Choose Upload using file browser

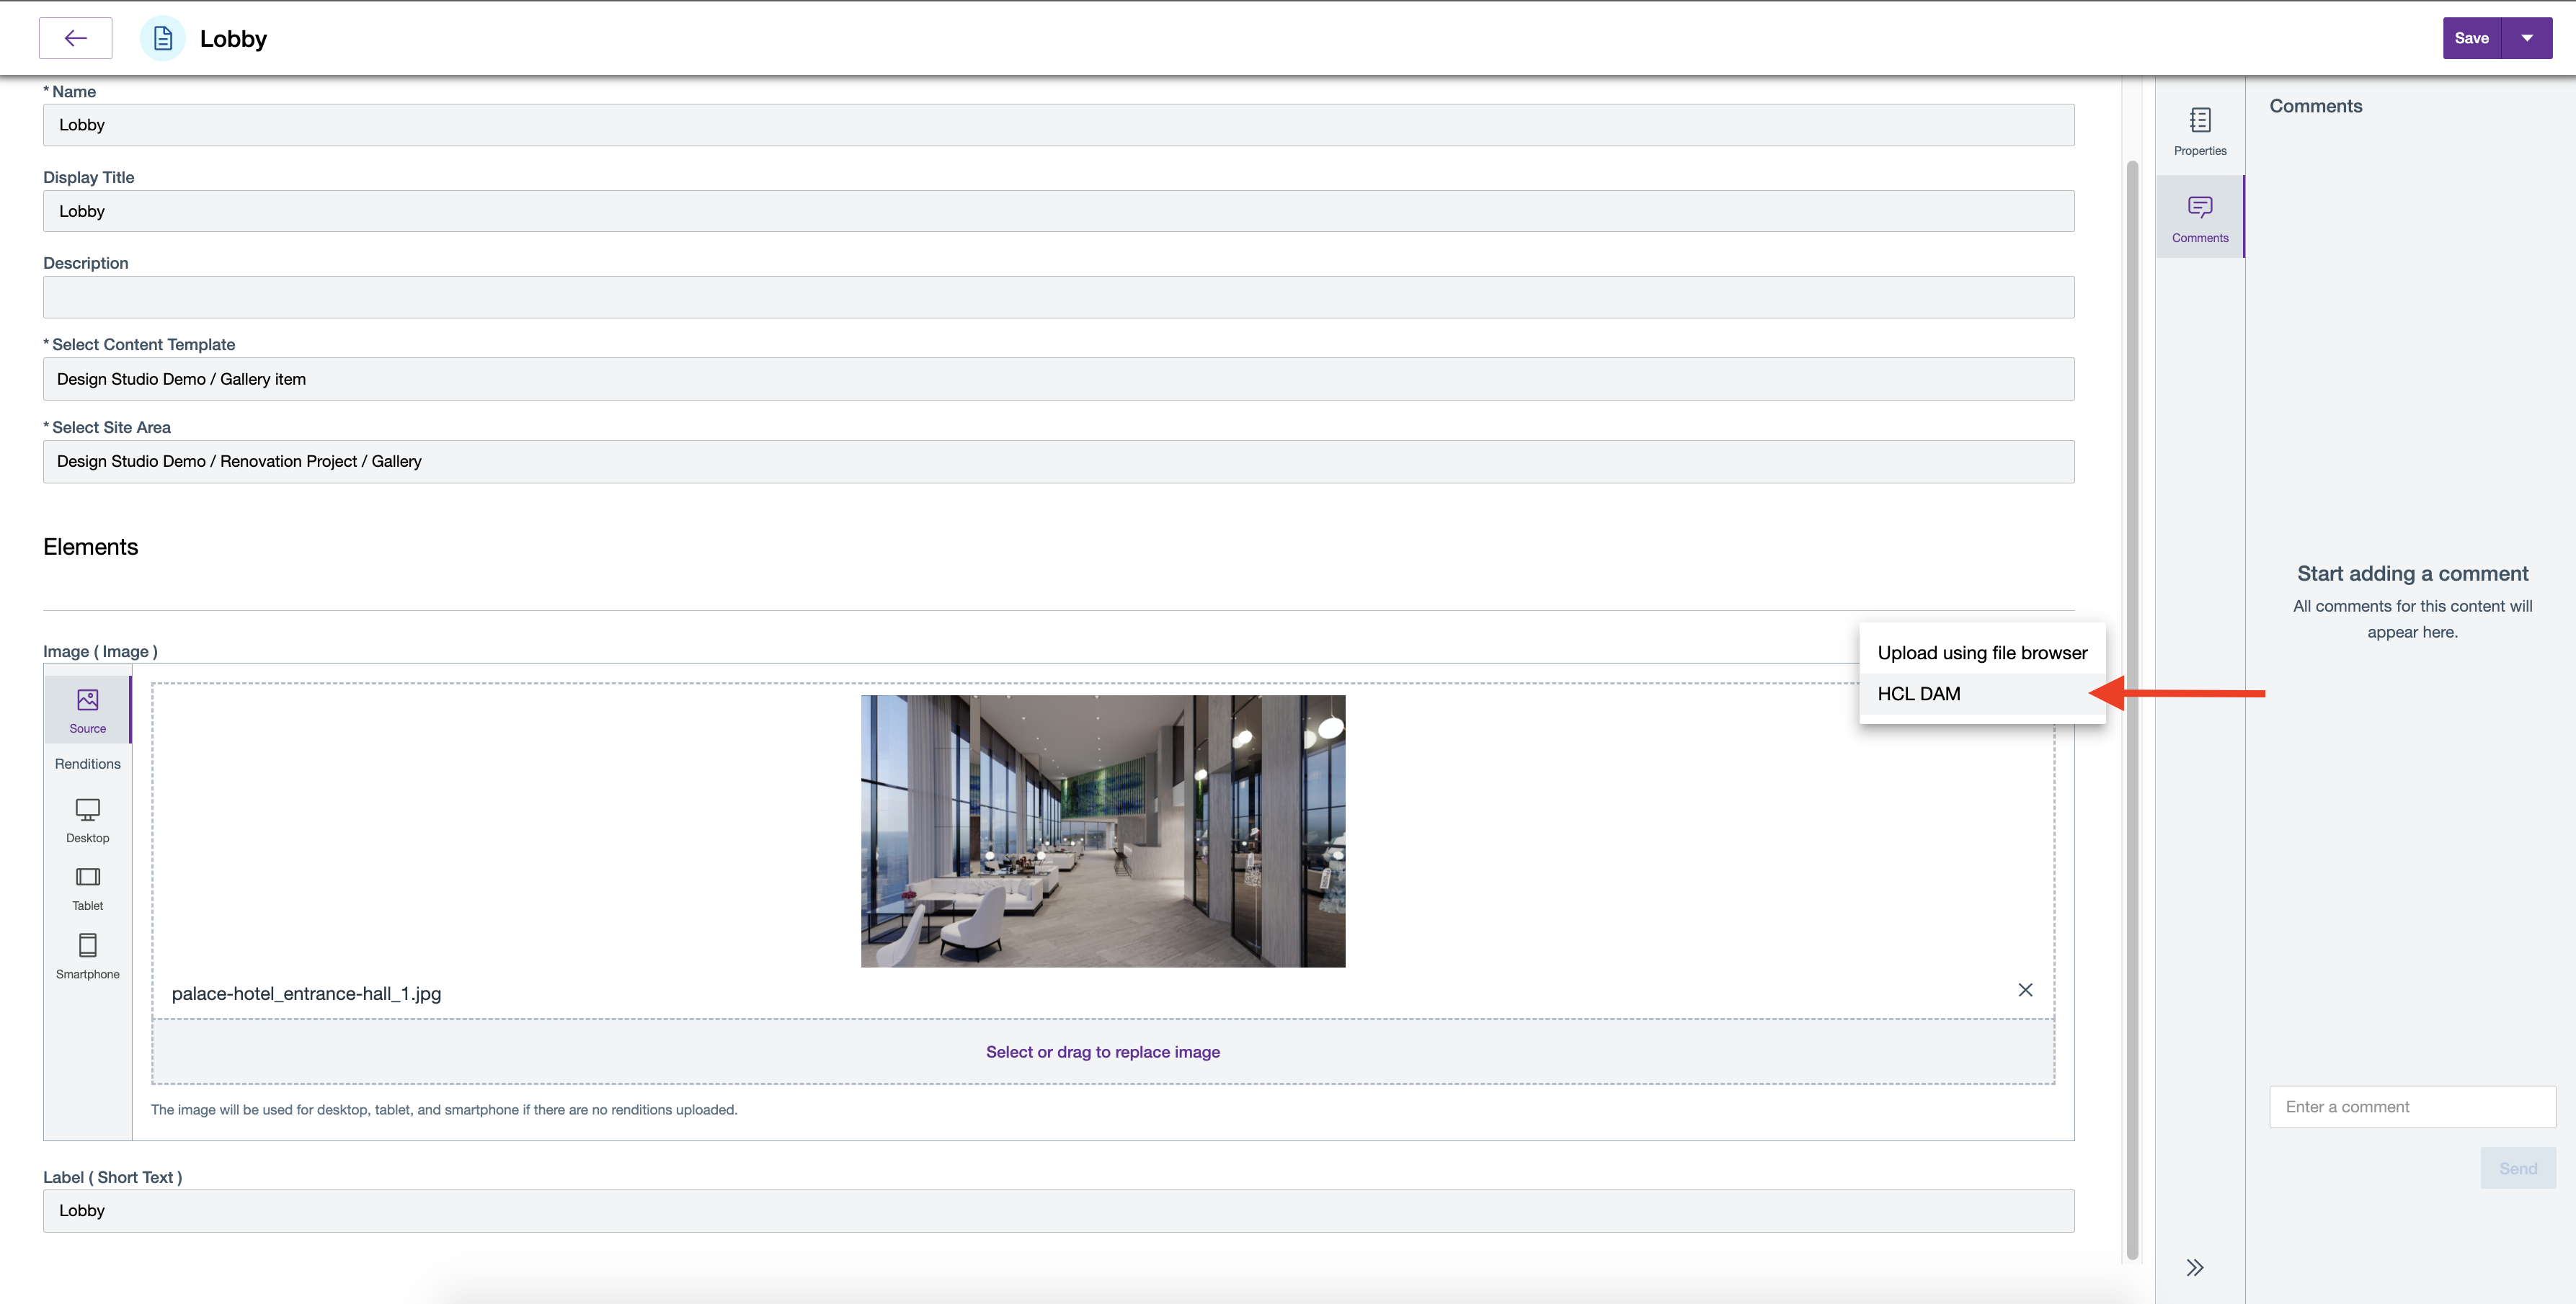click(1982, 651)
